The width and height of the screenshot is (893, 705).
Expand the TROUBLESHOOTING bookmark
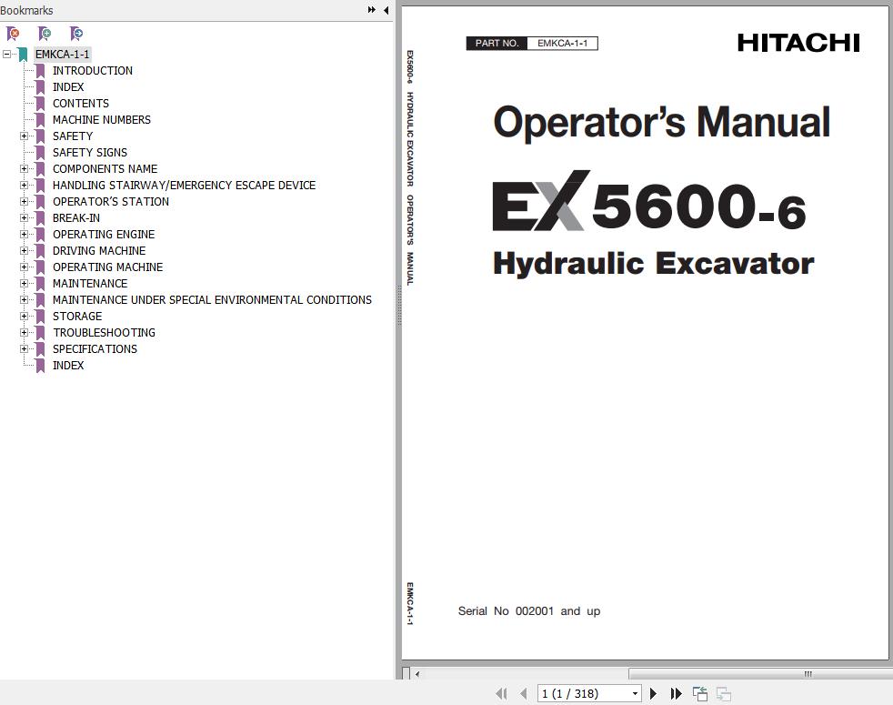(24, 333)
